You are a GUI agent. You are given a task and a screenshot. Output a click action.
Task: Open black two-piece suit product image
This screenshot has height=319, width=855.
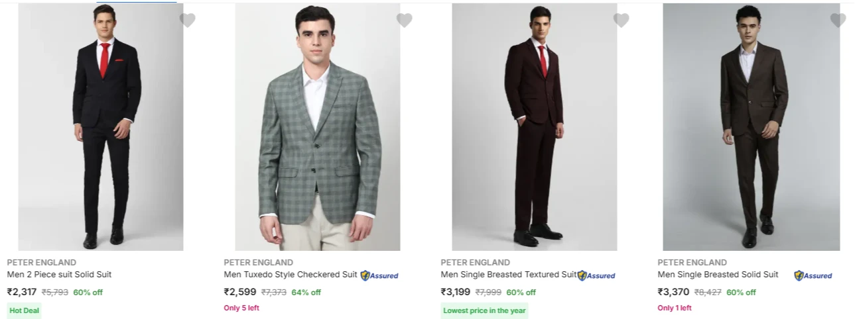point(101,127)
